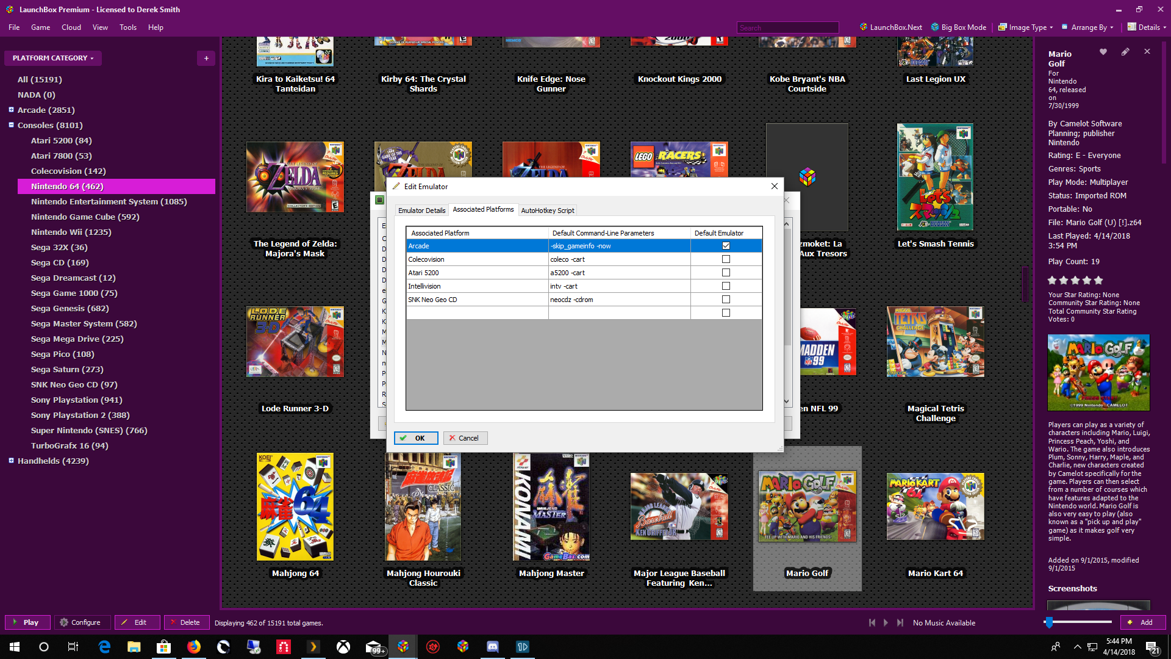The height and width of the screenshot is (659, 1171).
Task: Switch to the AutoHotkey Script tab
Action: coord(547,211)
